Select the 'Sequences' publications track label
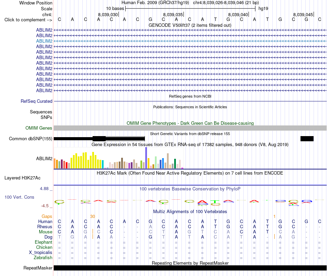This screenshot has width=327, height=276. (x=41, y=112)
